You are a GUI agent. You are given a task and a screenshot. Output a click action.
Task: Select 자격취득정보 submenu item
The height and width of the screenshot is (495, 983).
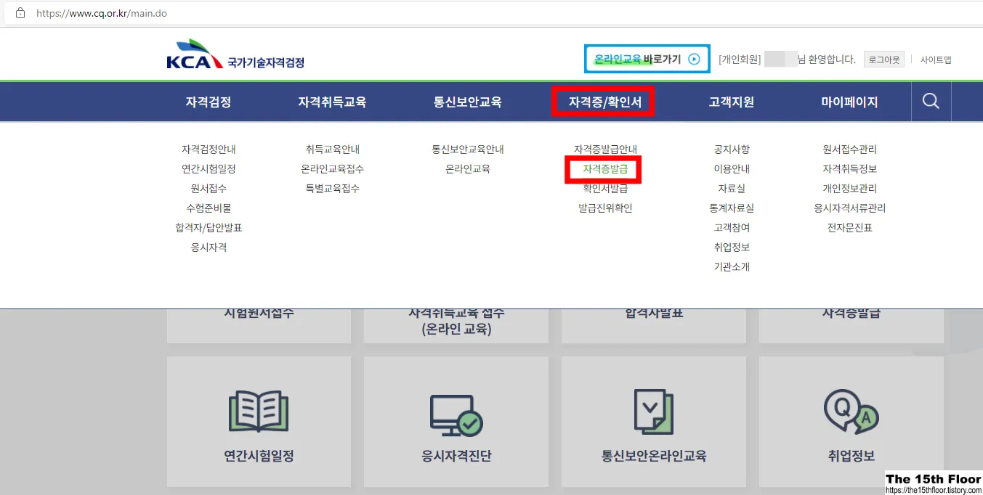click(x=850, y=169)
